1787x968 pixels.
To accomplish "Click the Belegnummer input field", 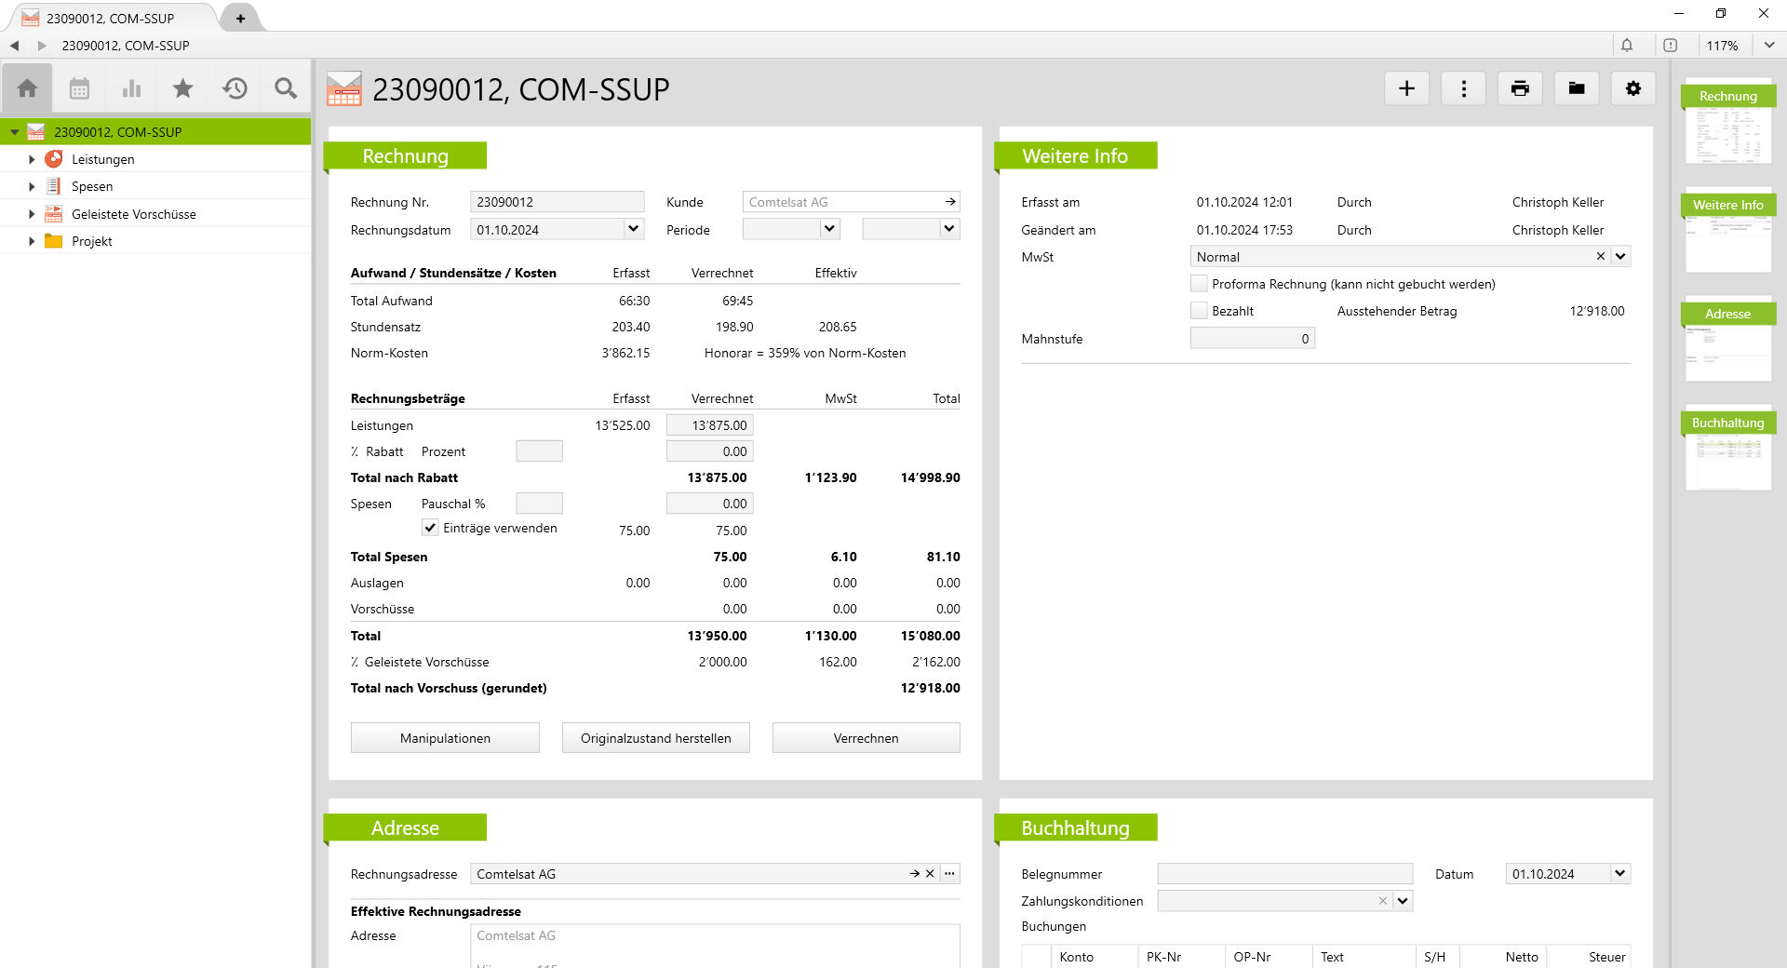I will 1284,874.
